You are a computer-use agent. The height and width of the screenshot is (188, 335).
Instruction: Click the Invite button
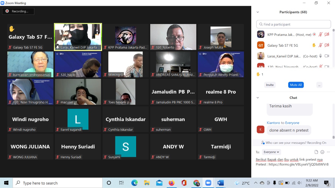click(x=270, y=85)
